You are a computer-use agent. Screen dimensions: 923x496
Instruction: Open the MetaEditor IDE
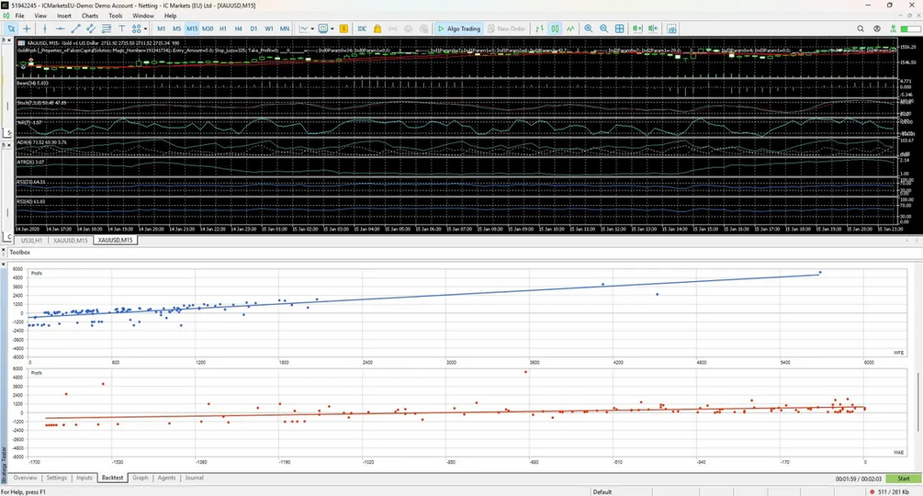[x=362, y=28]
